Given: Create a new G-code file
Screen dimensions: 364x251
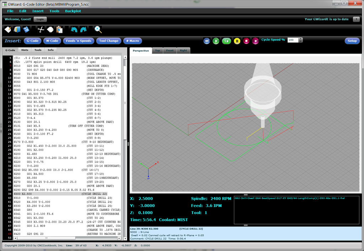Looking at the screenshot, I should click(x=7, y=30).
